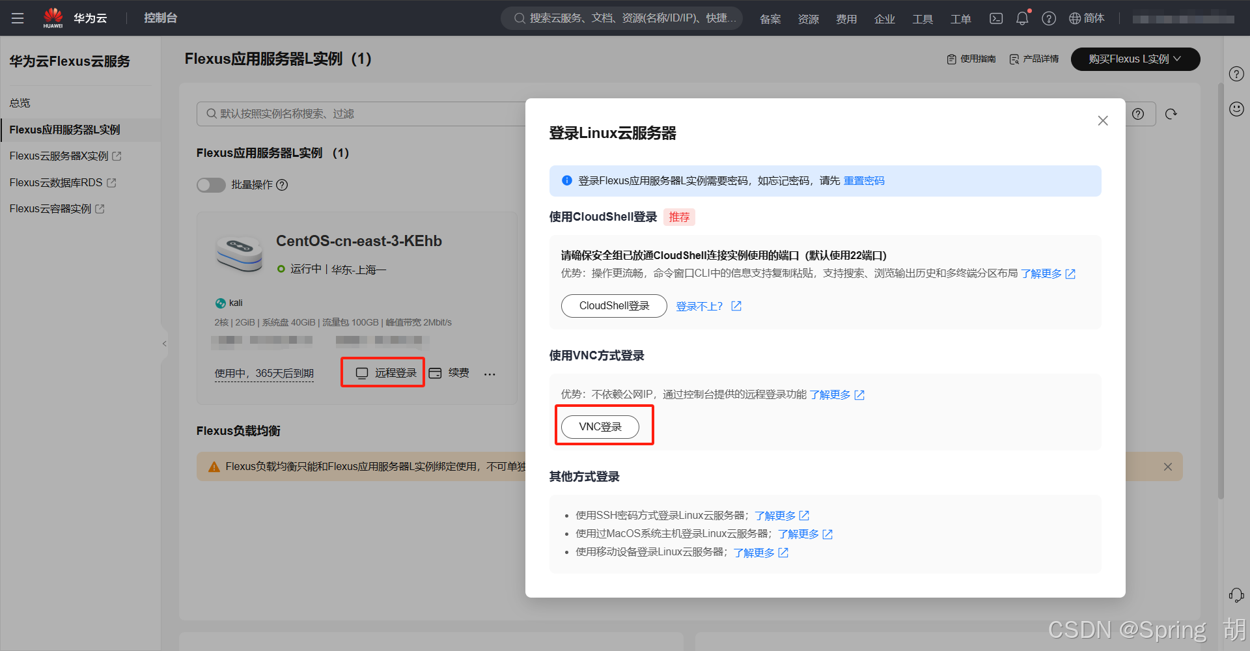Open more actions ellipsis on instance card

[x=490, y=374]
